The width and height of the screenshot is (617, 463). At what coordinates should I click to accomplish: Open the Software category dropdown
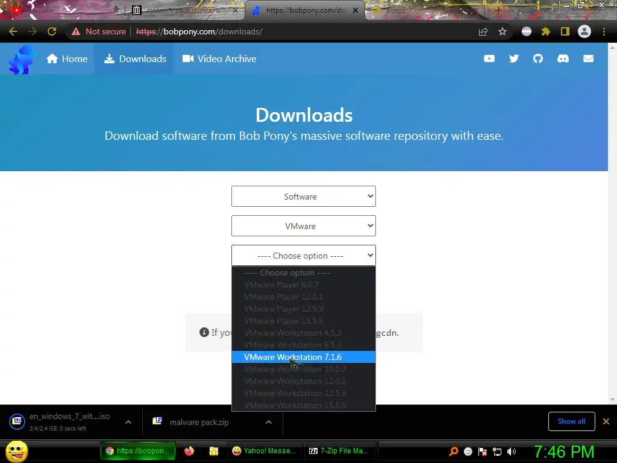[x=304, y=197]
